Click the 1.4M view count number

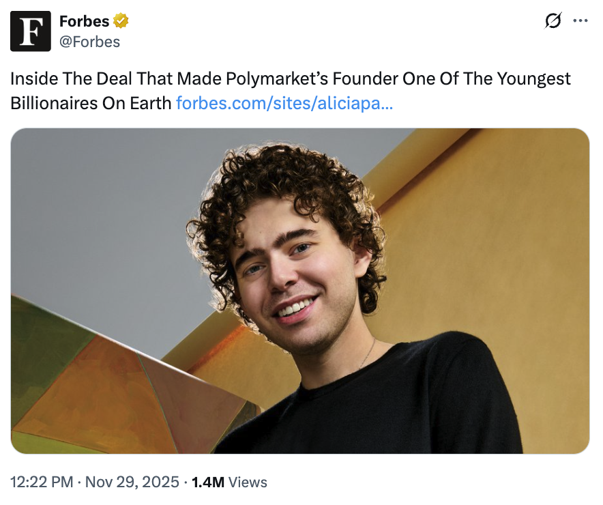207,482
